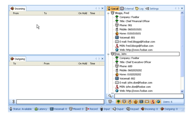This screenshot has width=193, height=117.
Task: Open the Keypad from status bar
Action: pyautogui.click(x=133, y=109)
